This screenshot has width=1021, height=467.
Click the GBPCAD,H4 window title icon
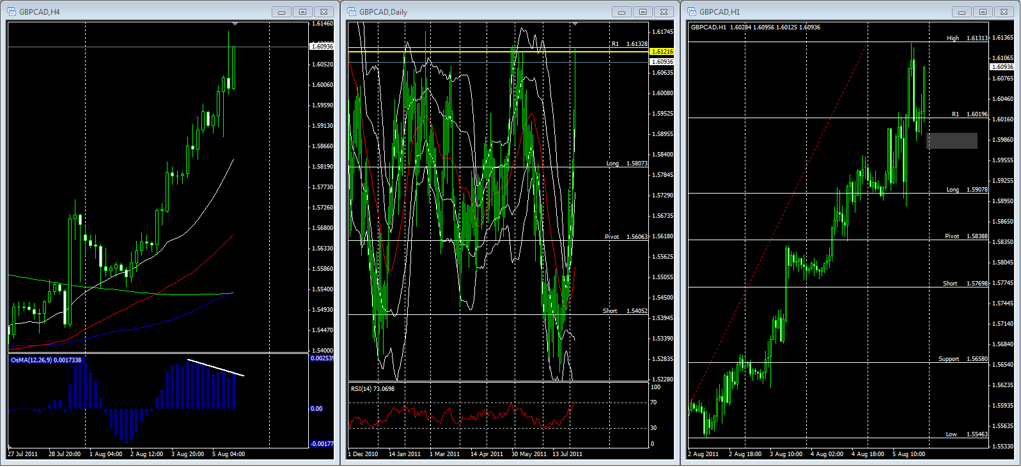click(12, 11)
